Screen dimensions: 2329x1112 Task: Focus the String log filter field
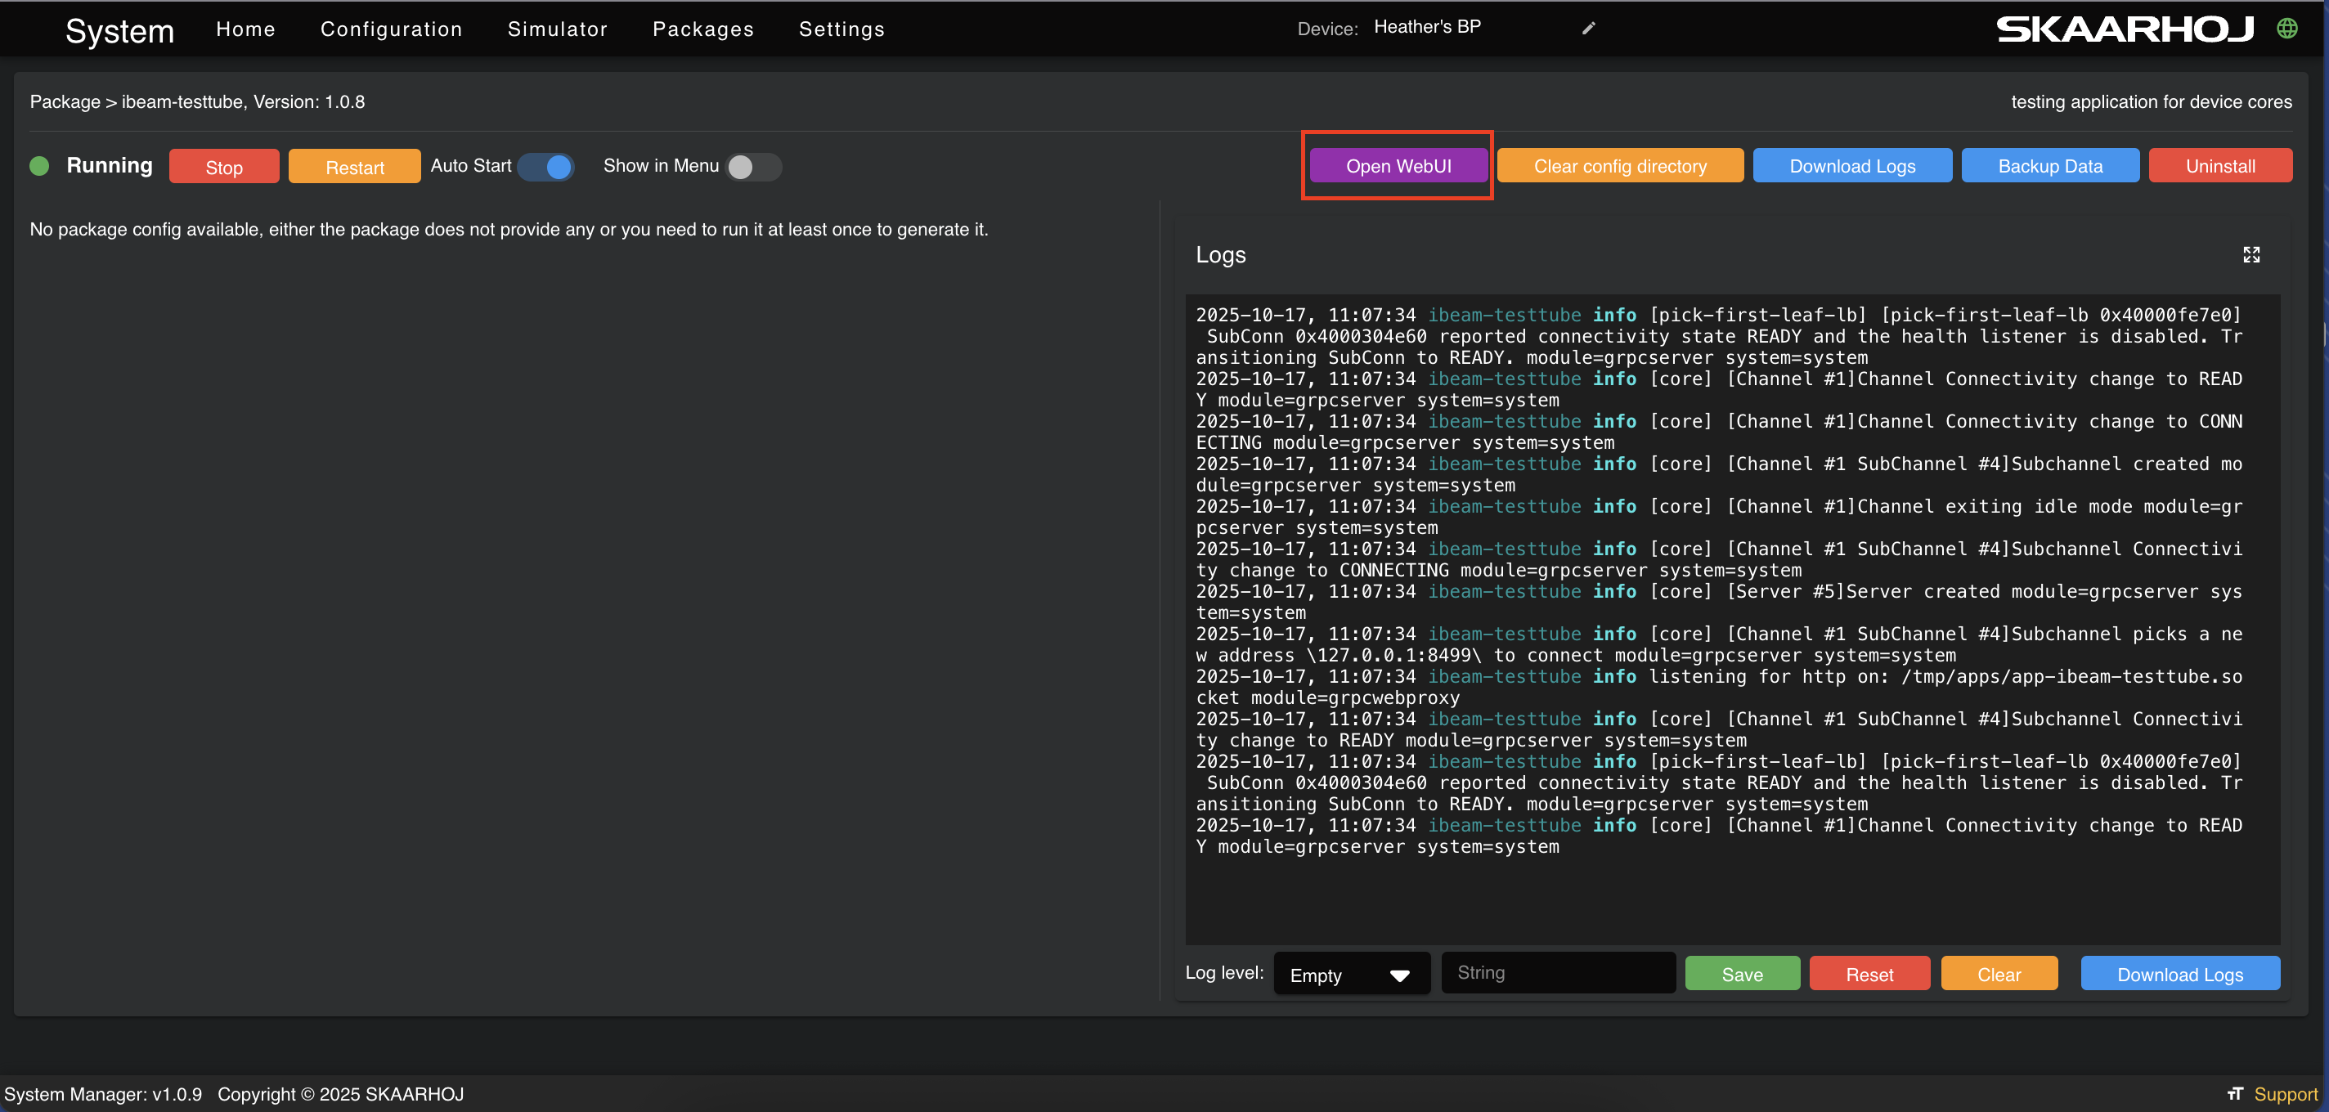coord(1557,973)
